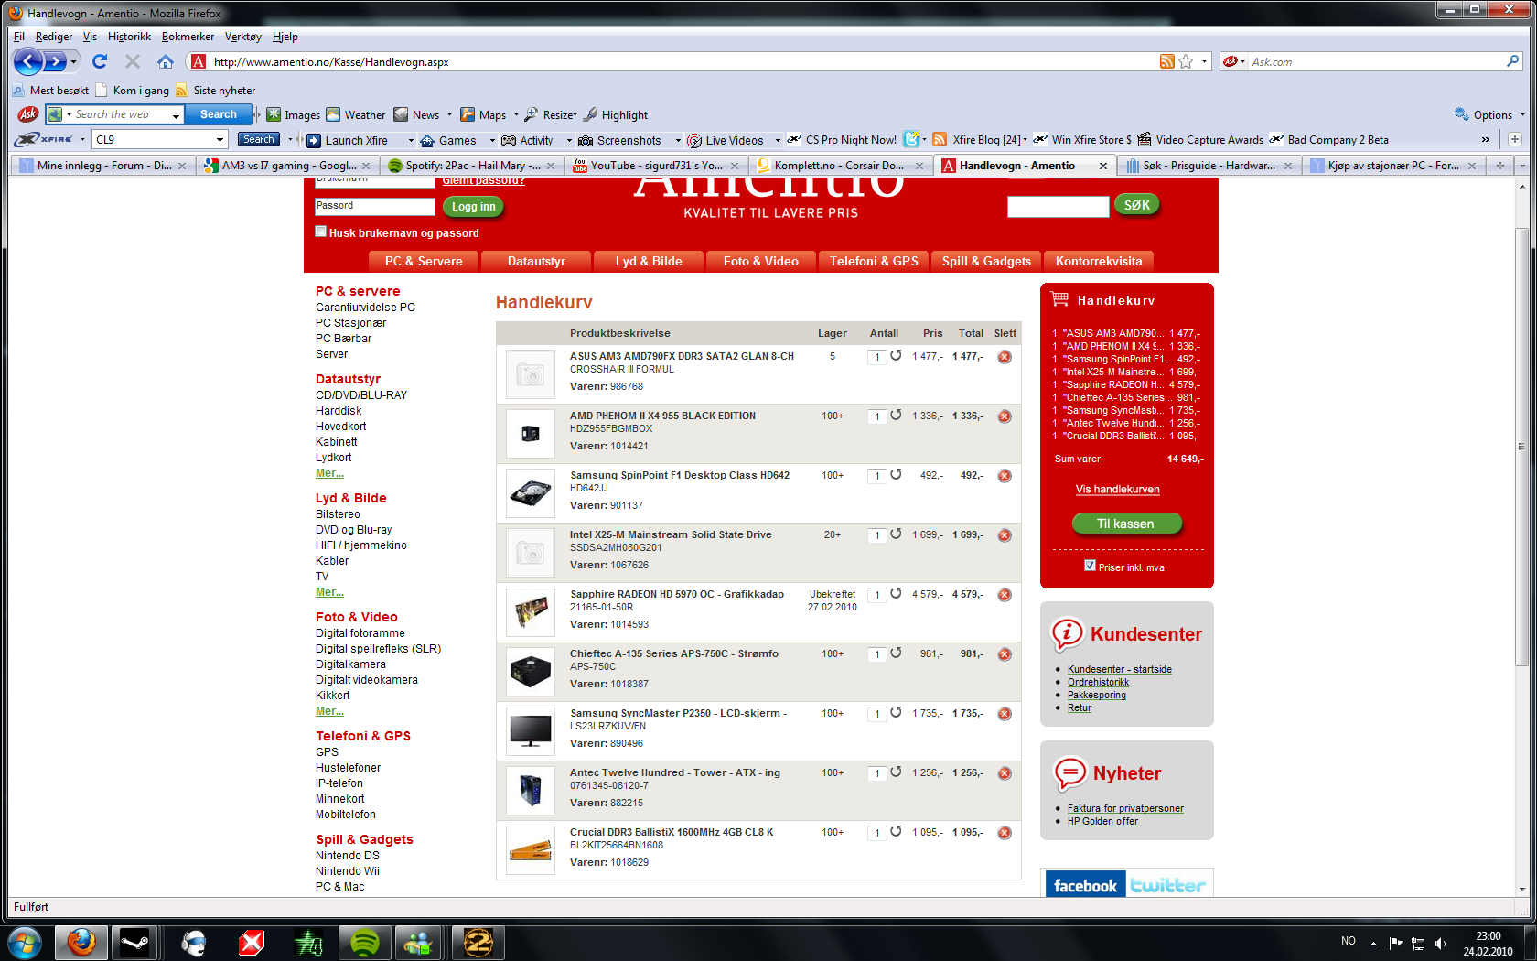Open the Xfire search field dropdown arrow
Screen dimensions: 1537x961
[x=220, y=140]
